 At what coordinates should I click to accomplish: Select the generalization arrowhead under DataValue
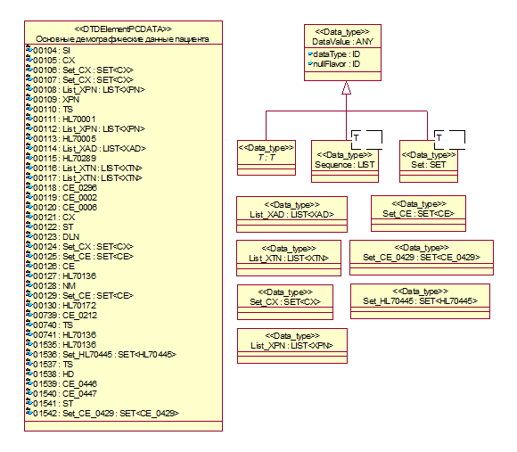tap(346, 87)
